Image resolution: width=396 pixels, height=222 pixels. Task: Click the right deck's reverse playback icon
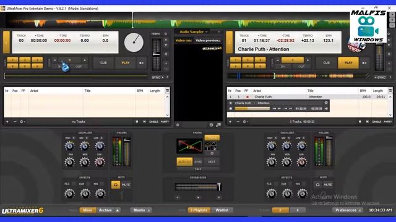(x=364, y=63)
